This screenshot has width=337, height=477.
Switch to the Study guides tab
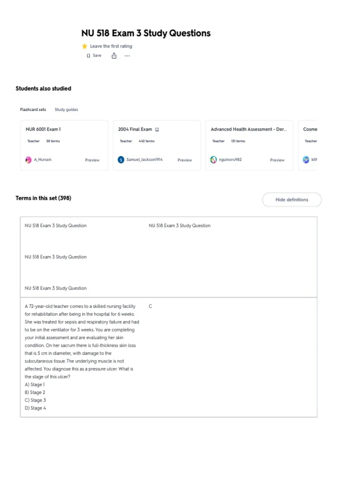66,109
